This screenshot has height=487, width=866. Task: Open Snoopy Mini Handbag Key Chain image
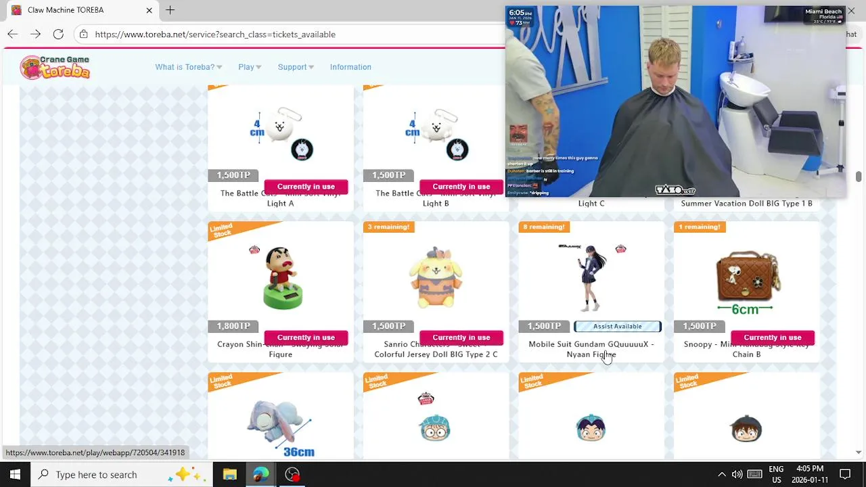(x=747, y=281)
